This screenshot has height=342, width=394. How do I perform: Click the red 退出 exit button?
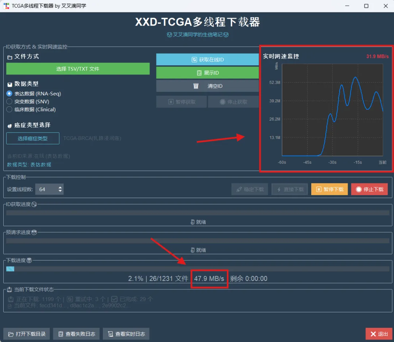click(379, 334)
